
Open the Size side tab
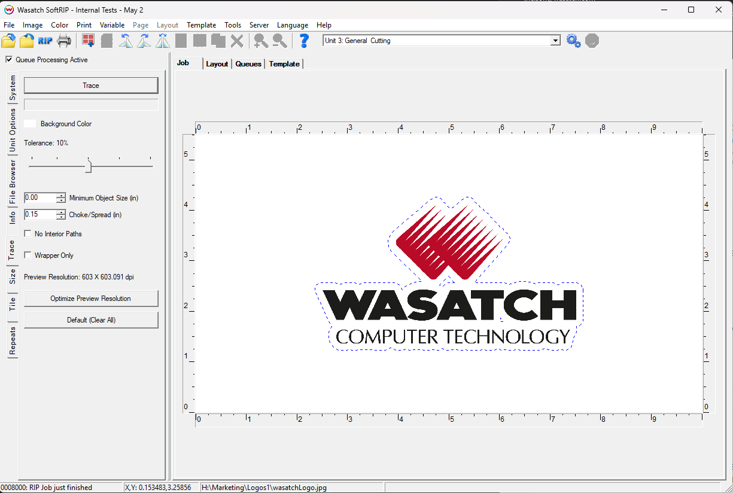pyautogui.click(x=13, y=276)
